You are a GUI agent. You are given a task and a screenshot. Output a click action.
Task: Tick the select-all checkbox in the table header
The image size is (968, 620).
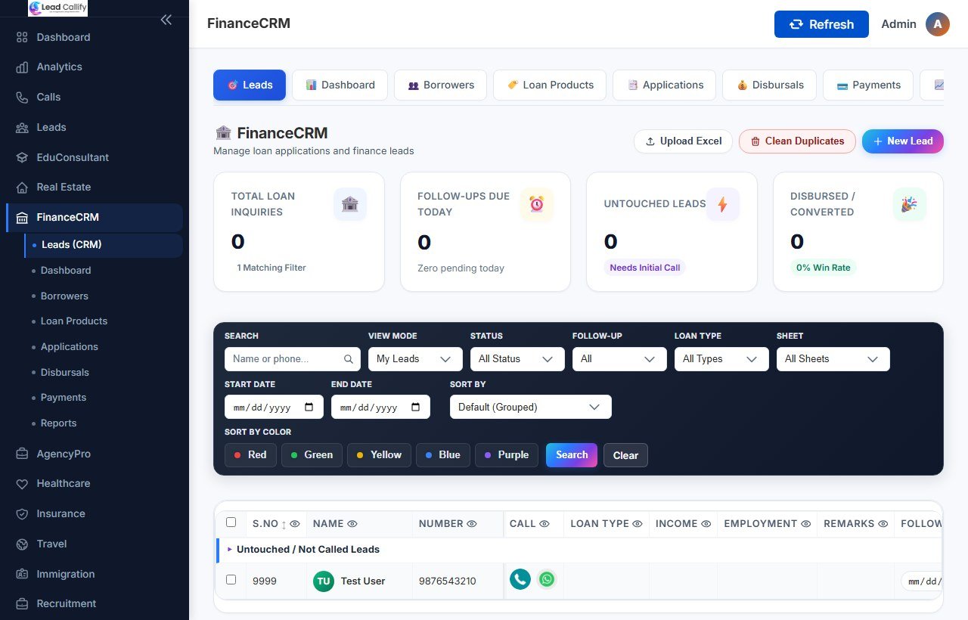pyautogui.click(x=231, y=522)
